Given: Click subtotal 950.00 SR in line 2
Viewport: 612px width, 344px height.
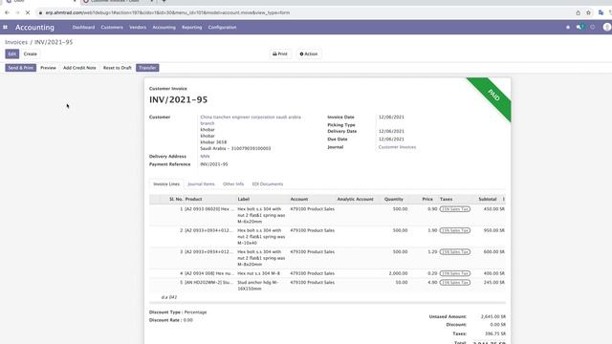Looking at the screenshot, I should [494, 230].
